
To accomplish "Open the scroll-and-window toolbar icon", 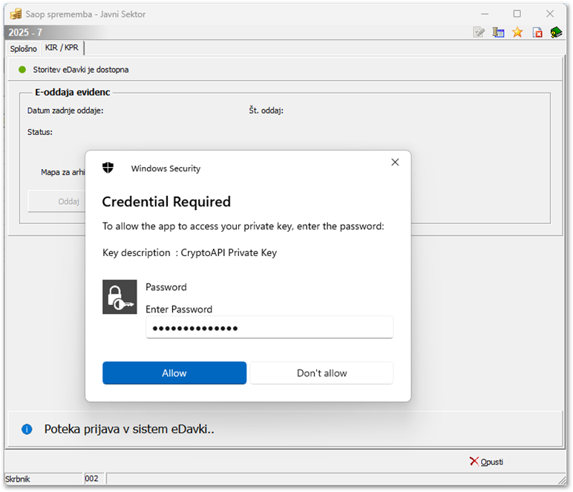I will point(498,33).
